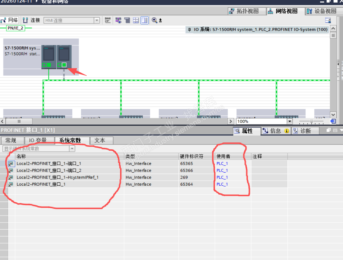Open PLC_1 link in the 65364 row

pos(222,184)
